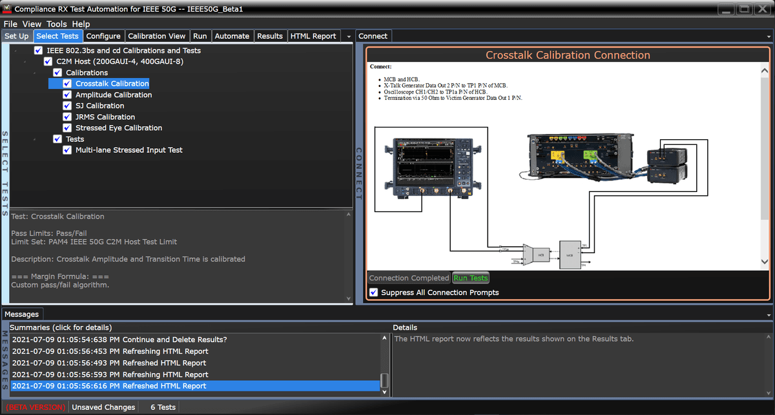This screenshot has height=415, width=775.
Task: Click the application icon in the title bar
Action: pos(6,8)
